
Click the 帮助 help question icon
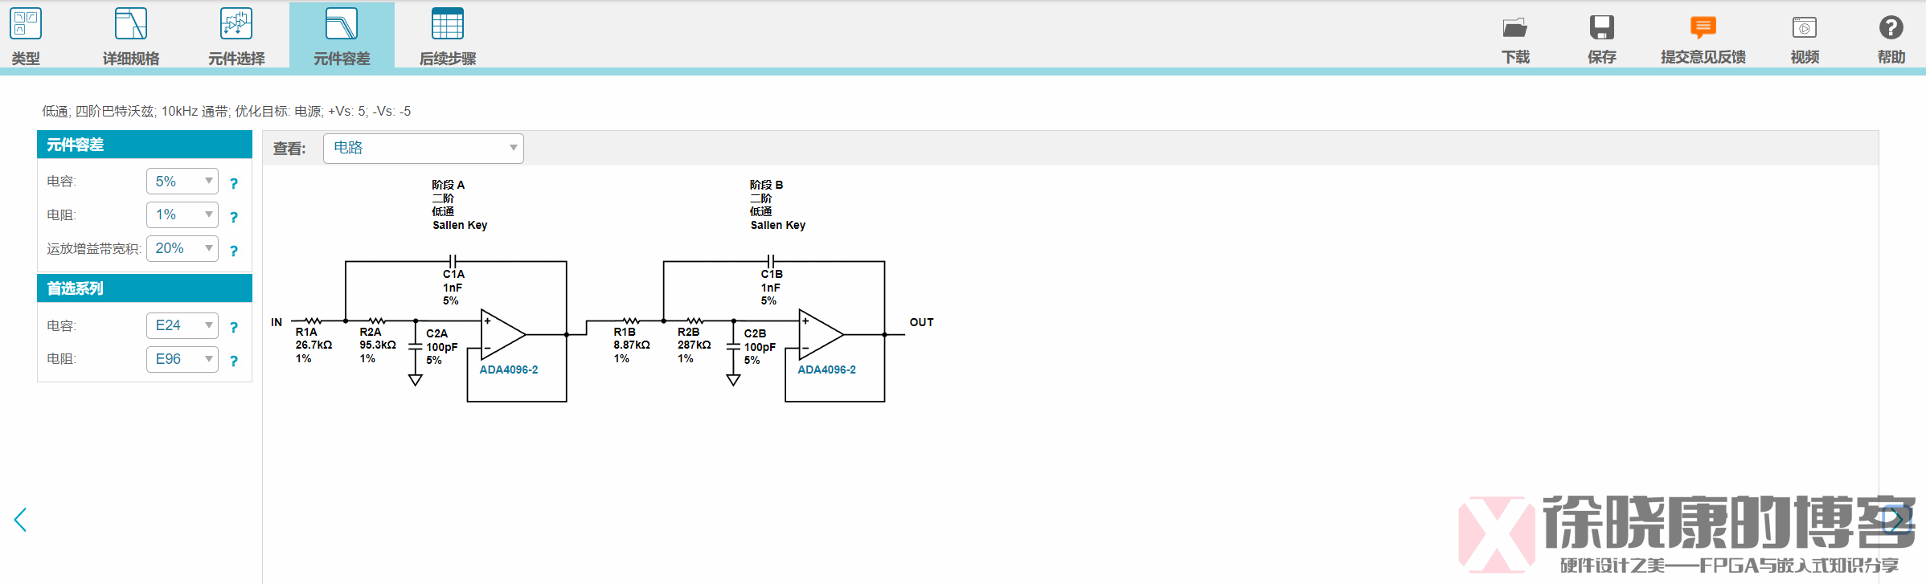(x=1891, y=27)
